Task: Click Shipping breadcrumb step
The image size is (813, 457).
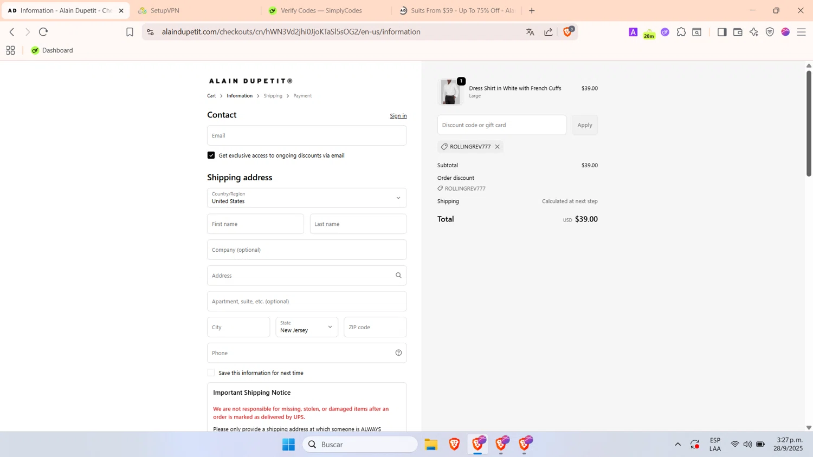Action: coord(273,96)
